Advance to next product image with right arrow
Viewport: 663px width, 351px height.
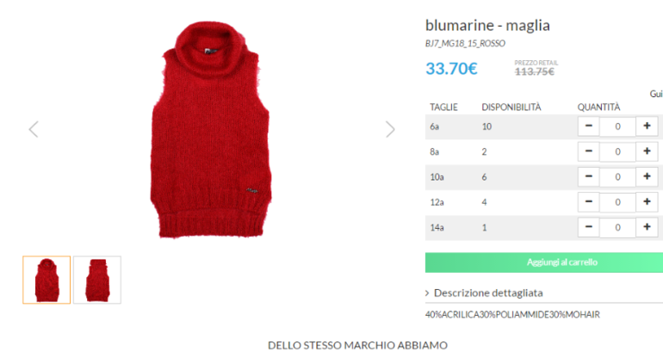390,129
